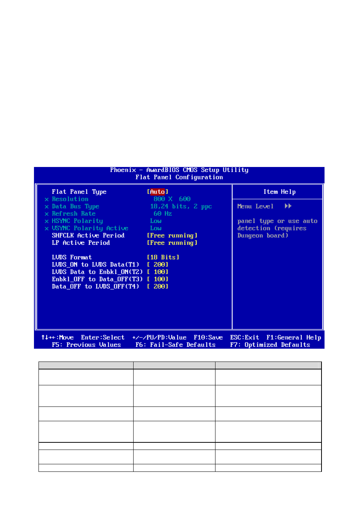Image resolution: width=360 pixels, height=510 pixels.
Task: Click the F1:General Help footer hint
Action: click(x=294, y=338)
